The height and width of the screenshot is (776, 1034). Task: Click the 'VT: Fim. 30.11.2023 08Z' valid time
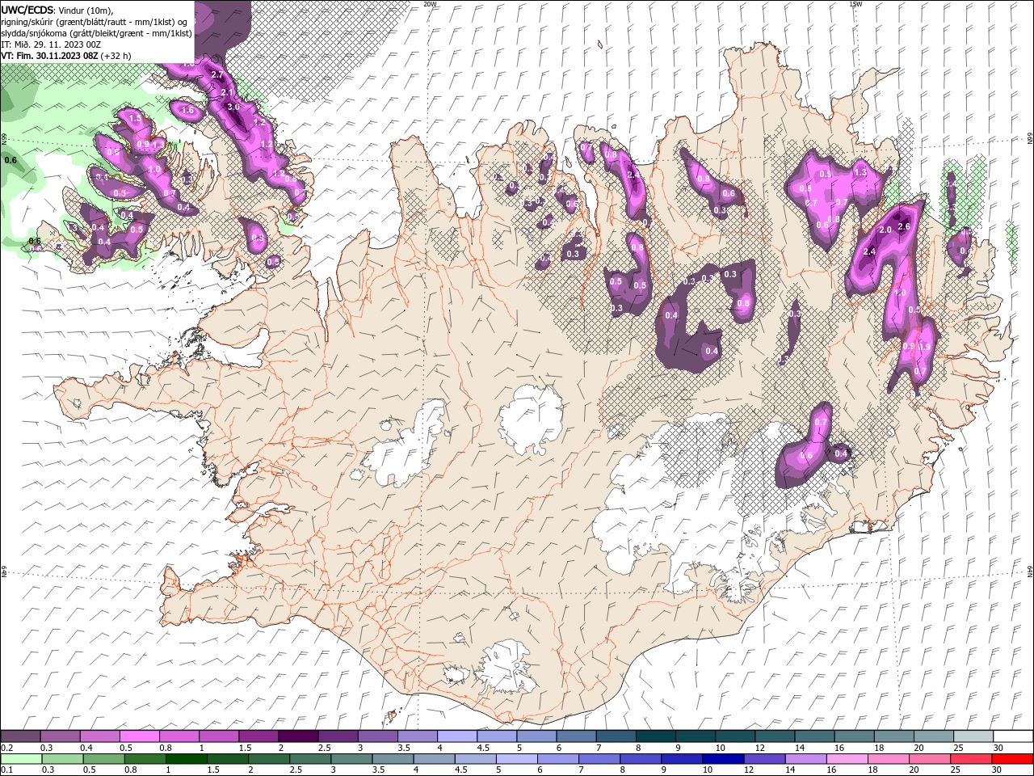49,56
